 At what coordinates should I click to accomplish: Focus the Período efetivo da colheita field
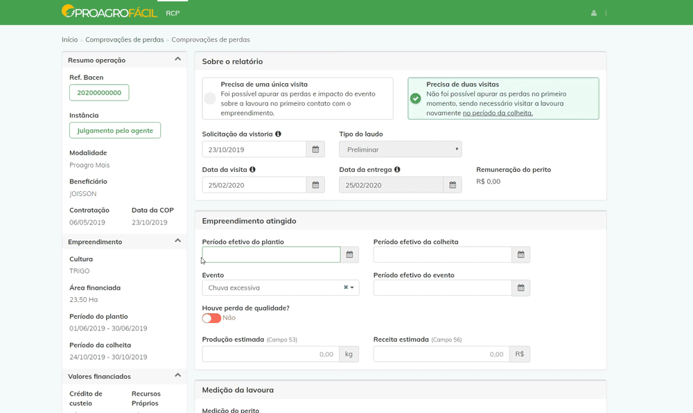442,254
